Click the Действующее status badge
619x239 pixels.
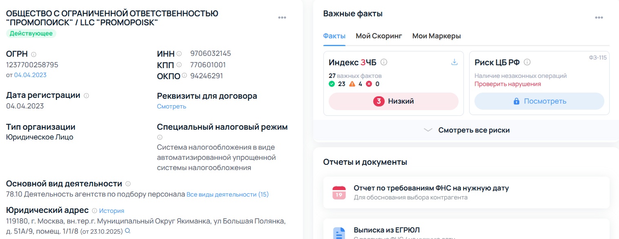(x=31, y=33)
